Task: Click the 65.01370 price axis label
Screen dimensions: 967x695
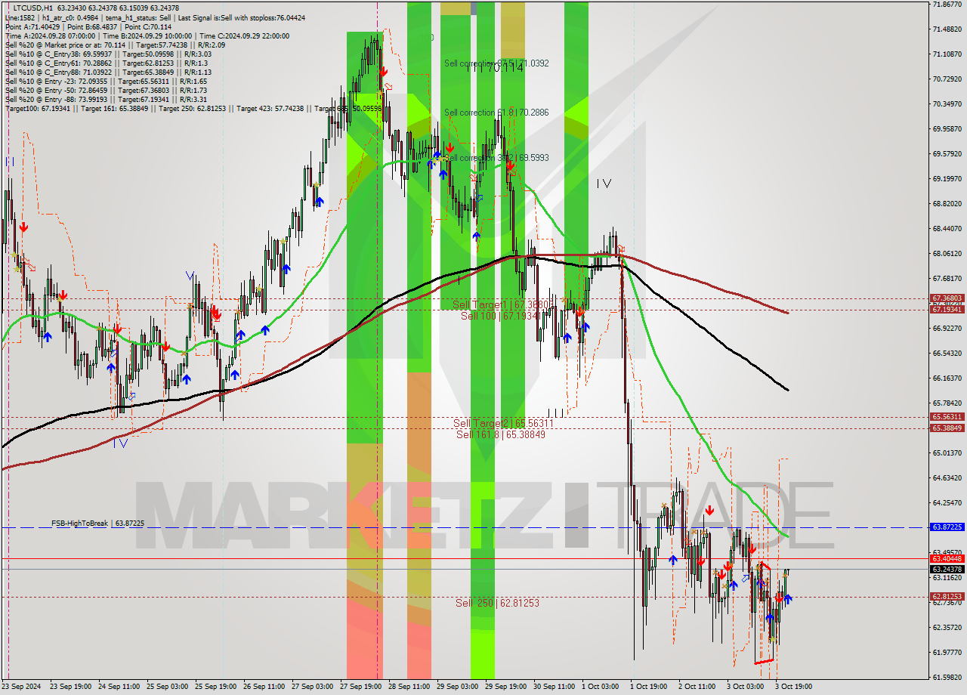Action: (947, 453)
